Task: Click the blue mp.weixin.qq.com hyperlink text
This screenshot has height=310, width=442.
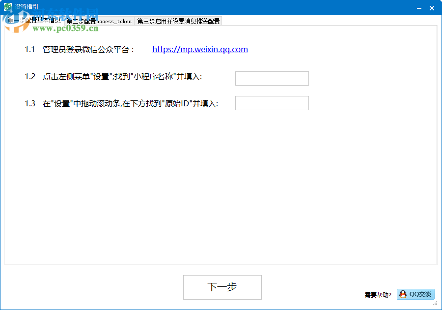Action: (199, 49)
